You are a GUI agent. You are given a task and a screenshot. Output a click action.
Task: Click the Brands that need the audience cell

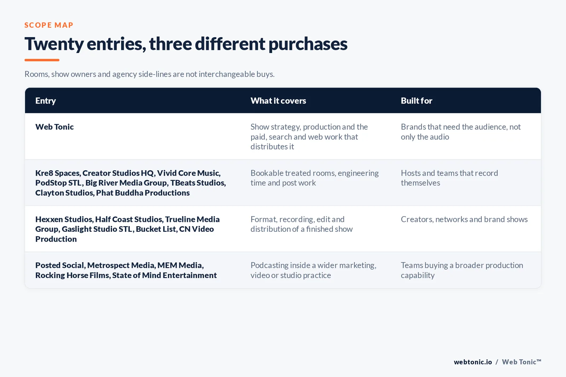pos(461,132)
